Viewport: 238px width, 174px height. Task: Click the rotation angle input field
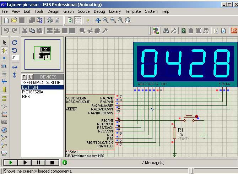click(15, 58)
